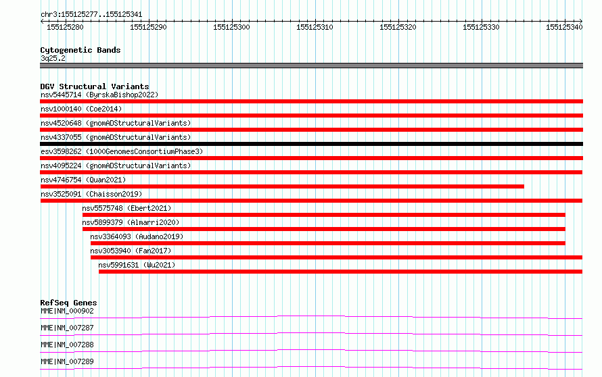Click the red bar for nsv5575748
This screenshot has height=377, width=602.
click(323, 215)
